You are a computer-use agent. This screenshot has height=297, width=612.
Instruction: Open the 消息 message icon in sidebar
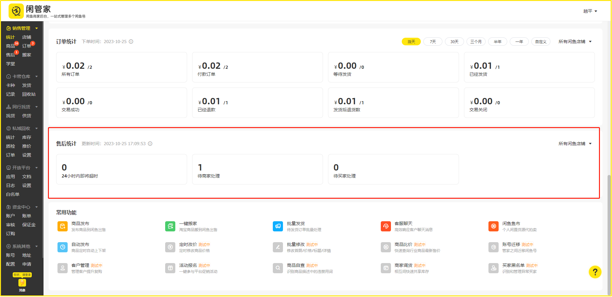[x=22, y=283]
